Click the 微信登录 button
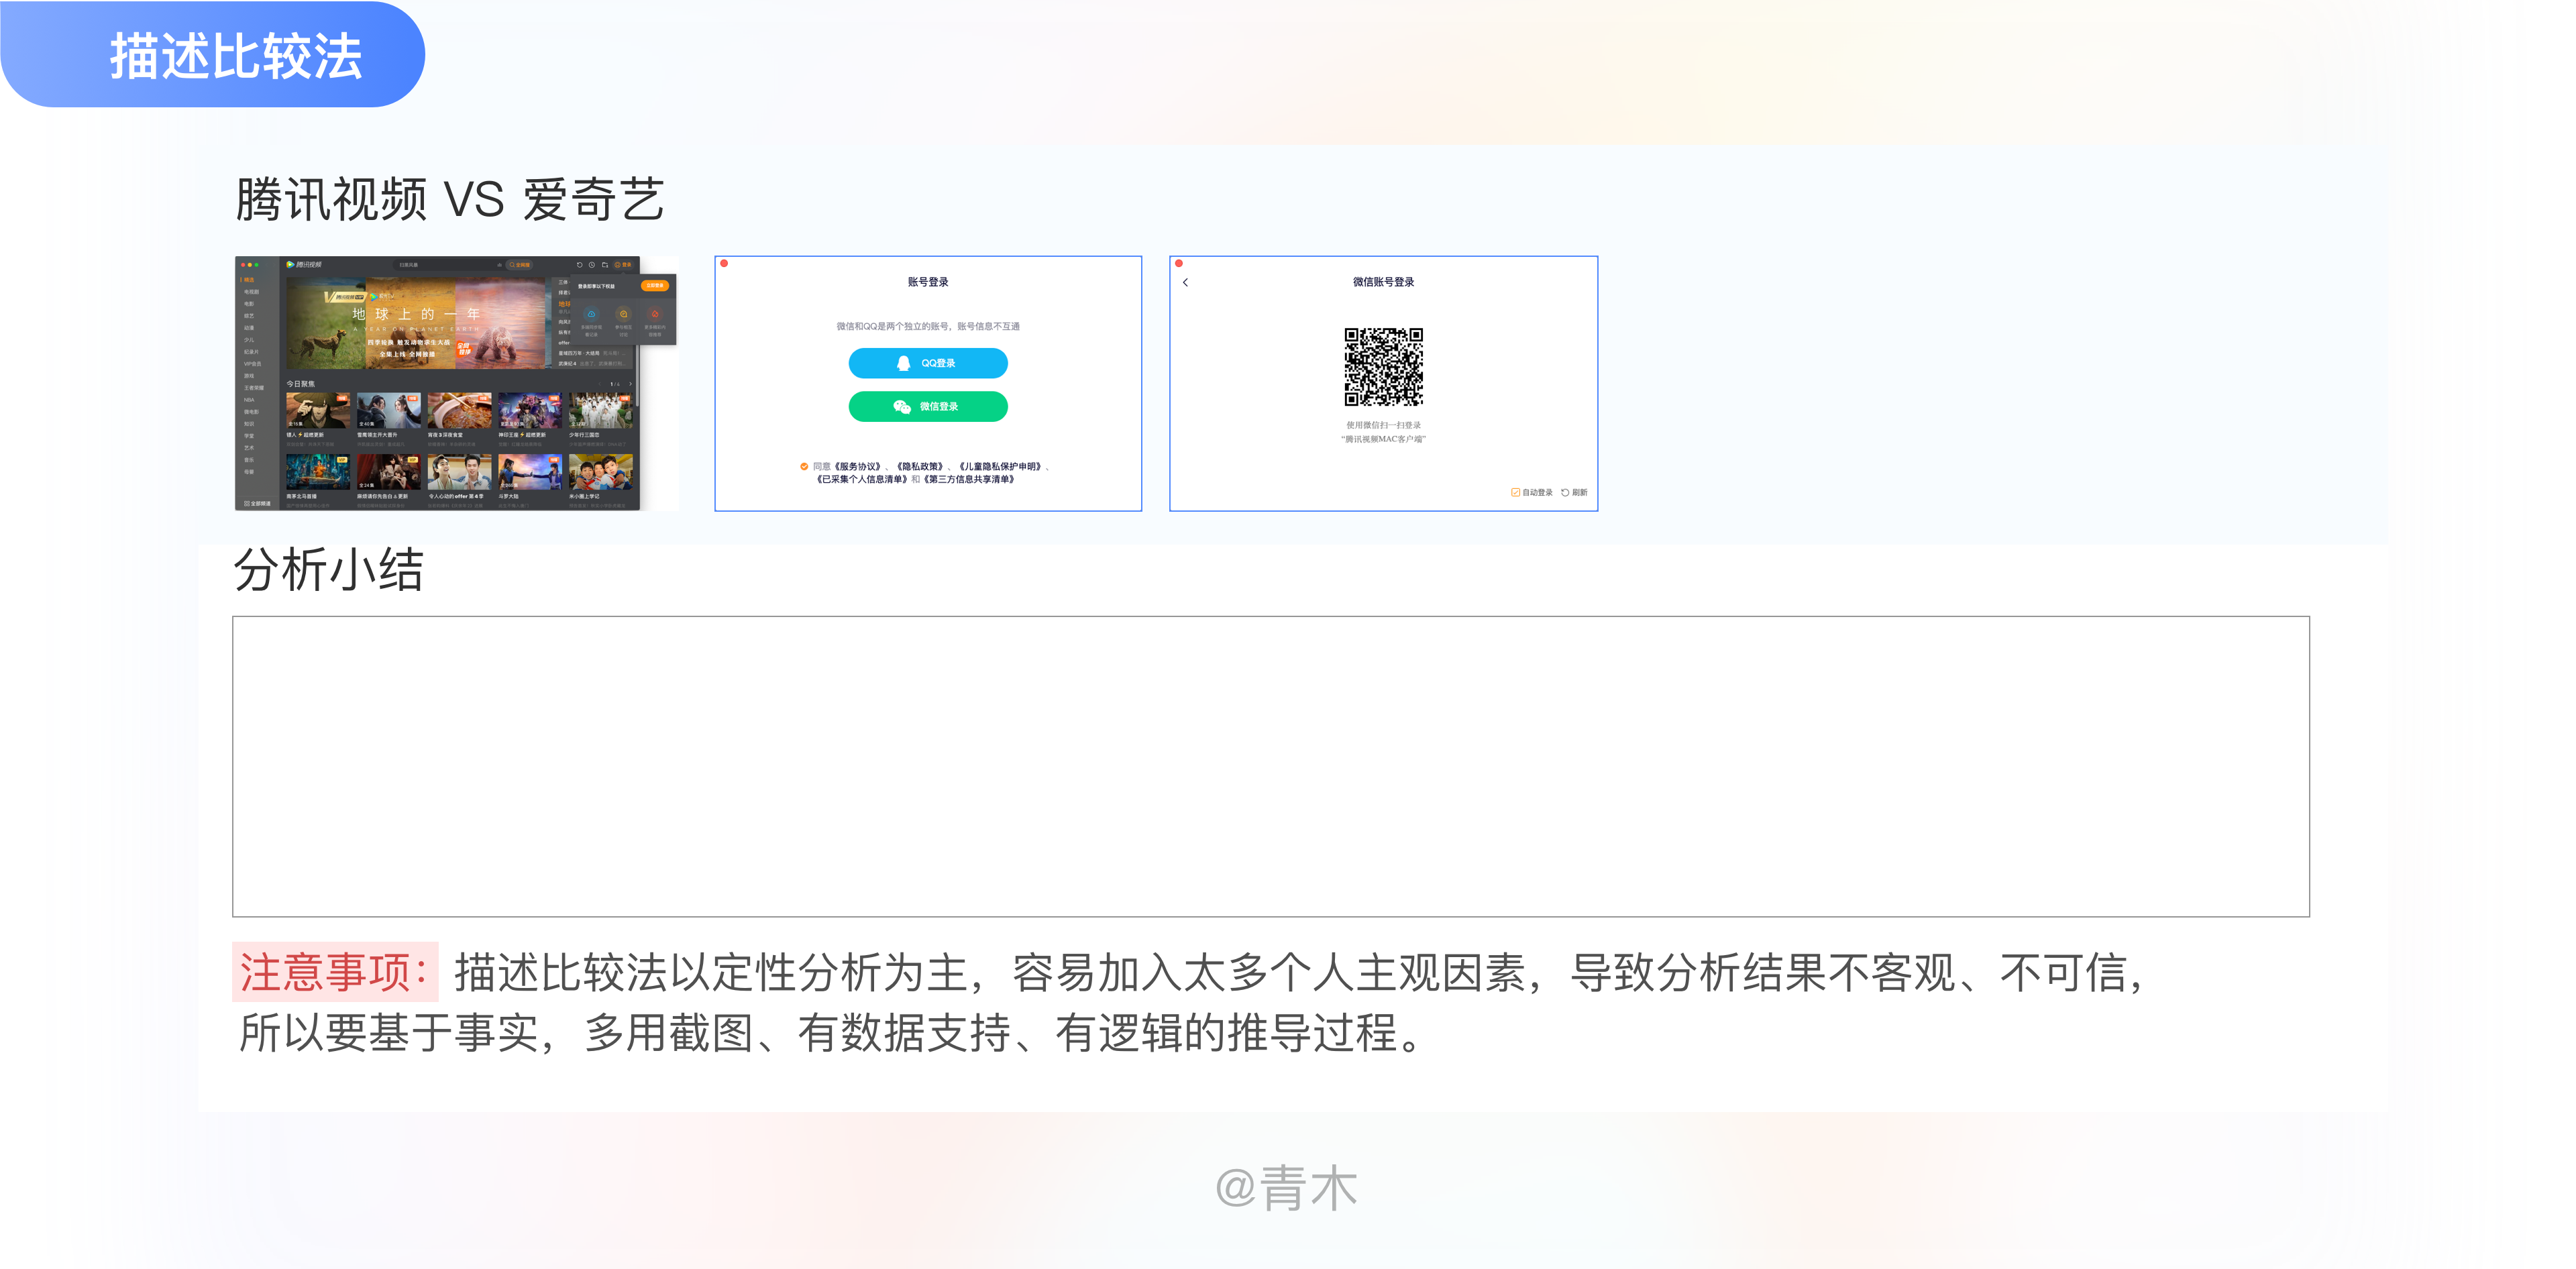This screenshot has width=2576, height=1269. (x=928, y=406)
